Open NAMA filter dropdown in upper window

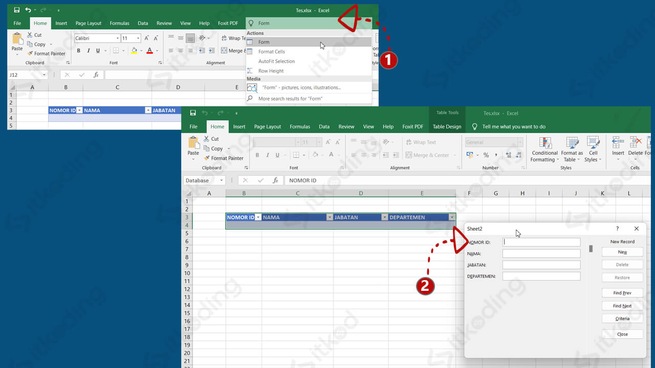pos(148,110)
